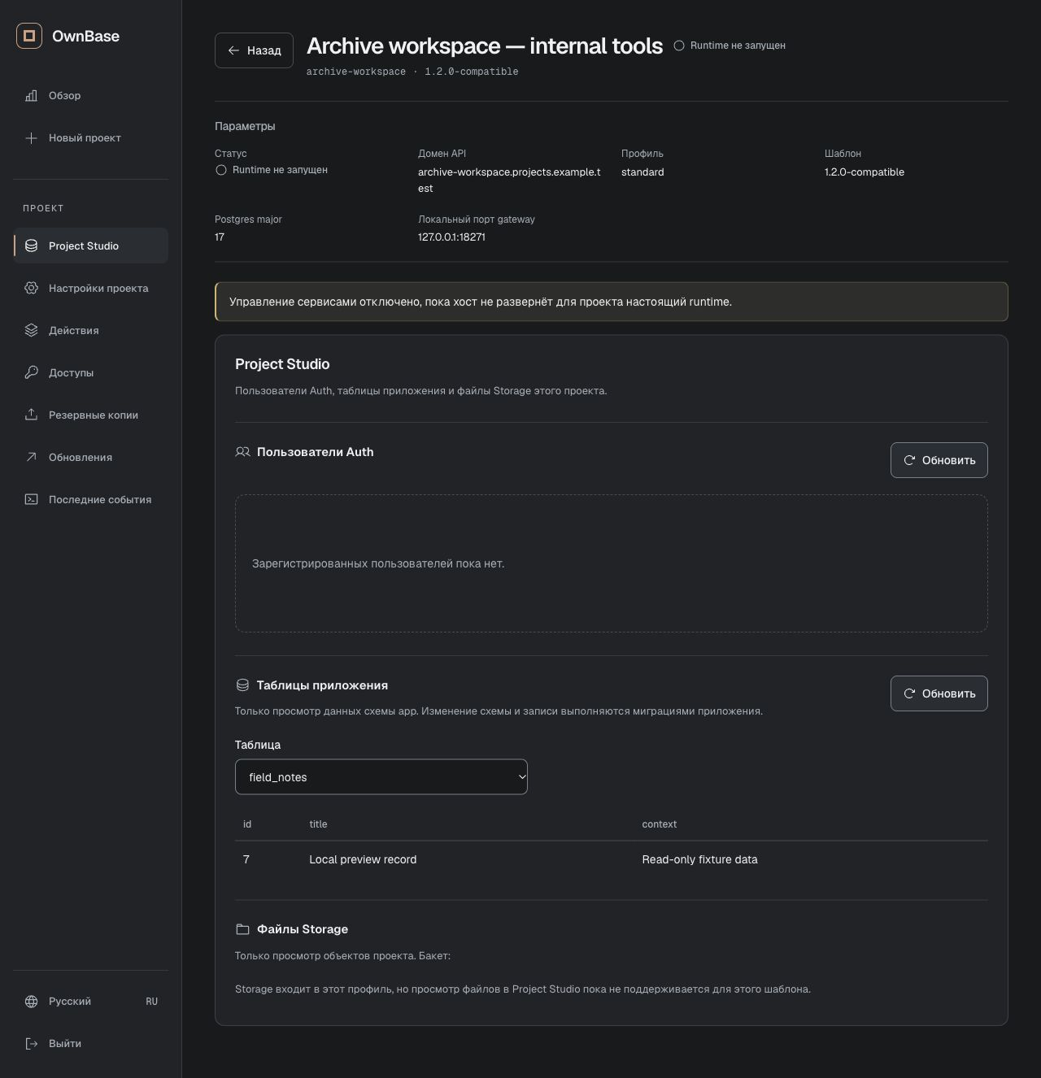The image size is (1041, 1078).
Task: Click the Local preview record cell
Action: [363, 860]
